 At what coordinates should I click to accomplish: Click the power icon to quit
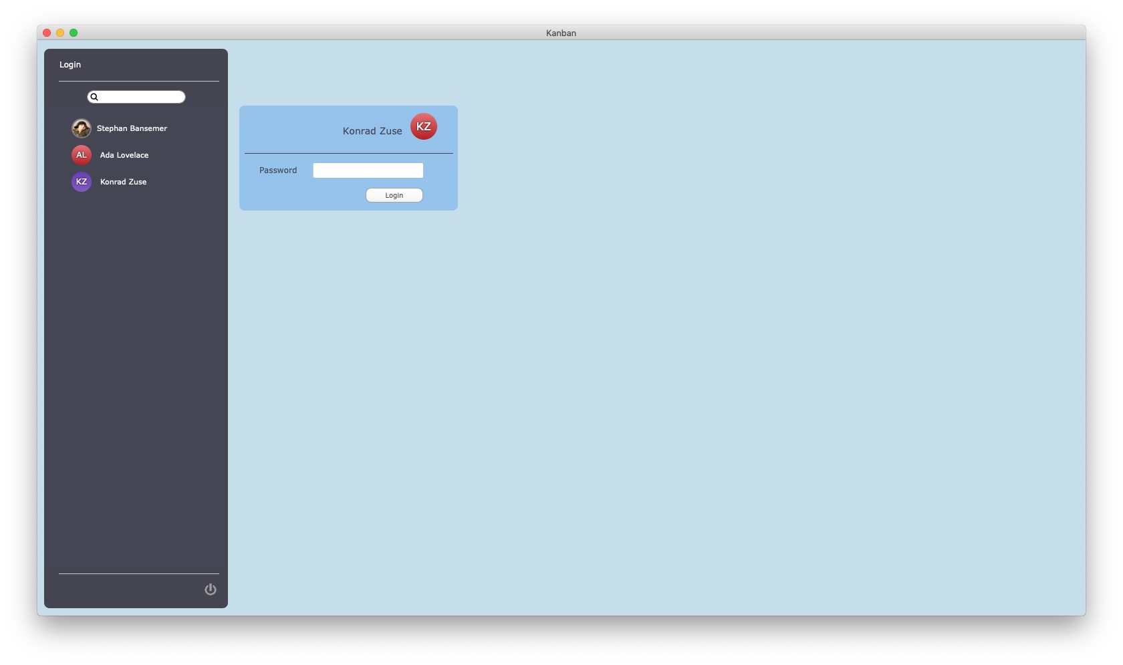point(211,589)
